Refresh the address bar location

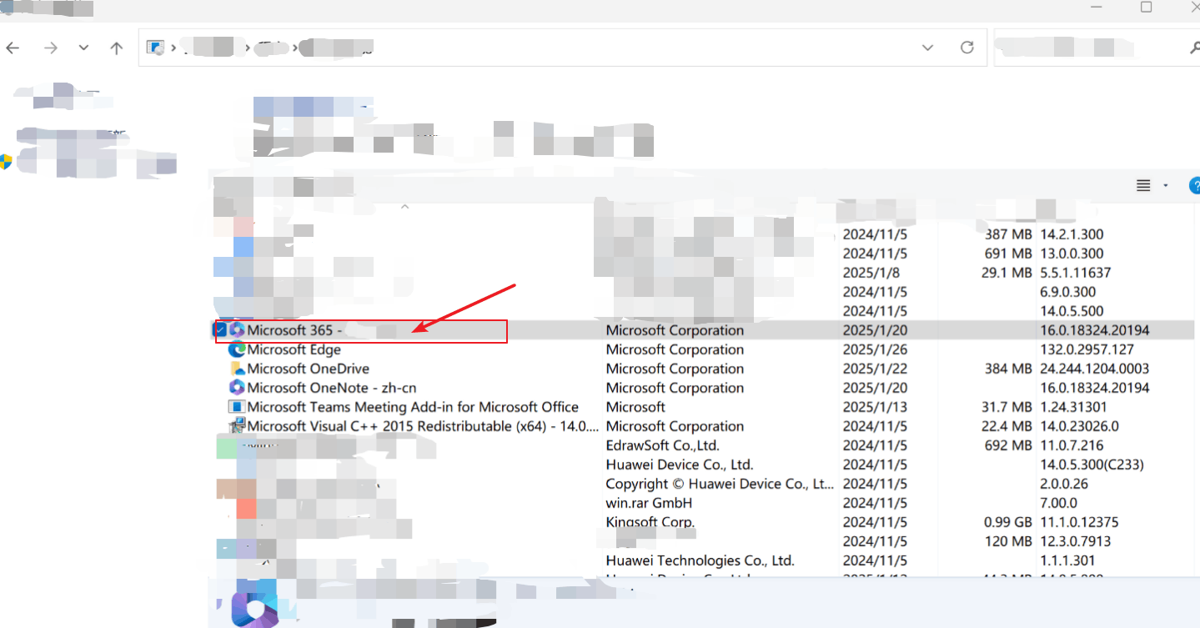point(967,48)
